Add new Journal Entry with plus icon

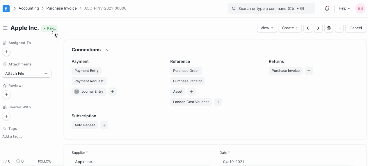[113, 92]
